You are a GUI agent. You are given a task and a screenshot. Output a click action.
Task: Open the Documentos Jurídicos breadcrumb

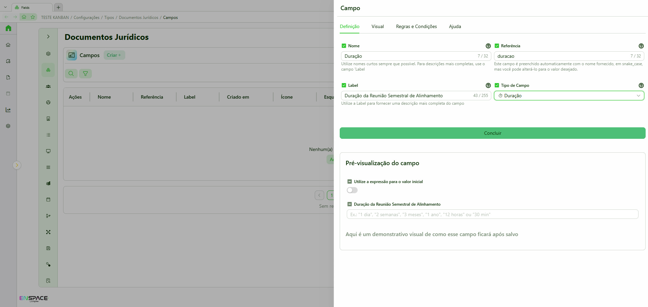[x=138, y=18]
